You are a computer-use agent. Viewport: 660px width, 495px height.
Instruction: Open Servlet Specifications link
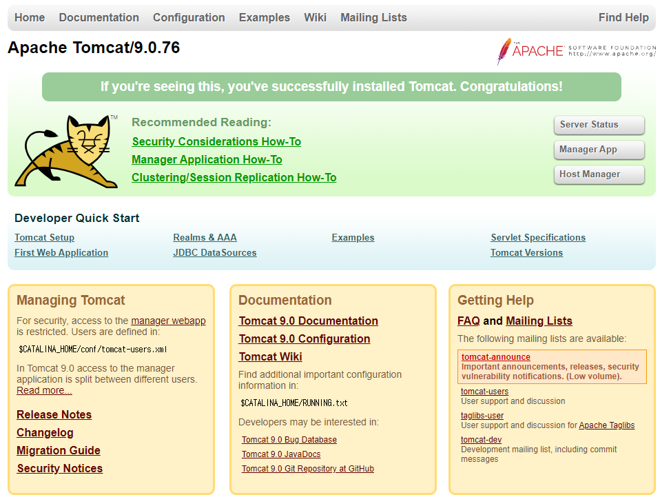click(x=538, y=238)
